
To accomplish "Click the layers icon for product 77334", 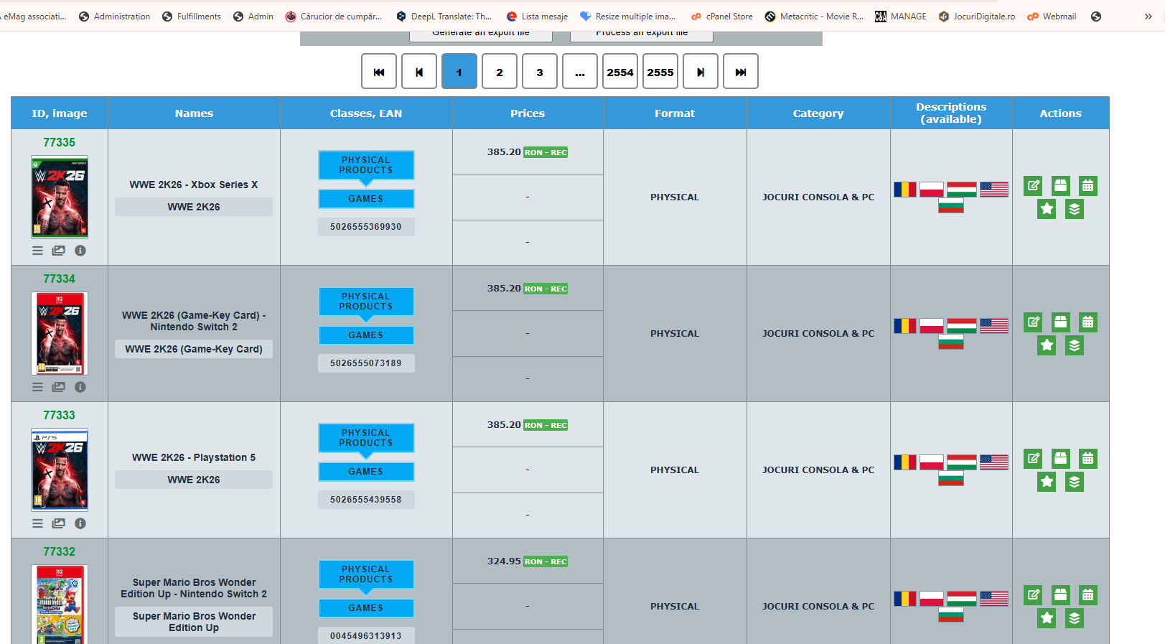I will pyautogui.click(x=1074, y=345).
